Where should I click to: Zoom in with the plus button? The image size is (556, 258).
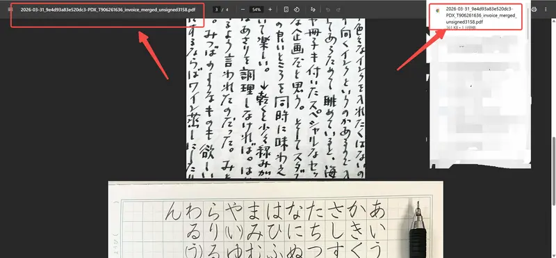pyautogui.click(x=270, y=10)
